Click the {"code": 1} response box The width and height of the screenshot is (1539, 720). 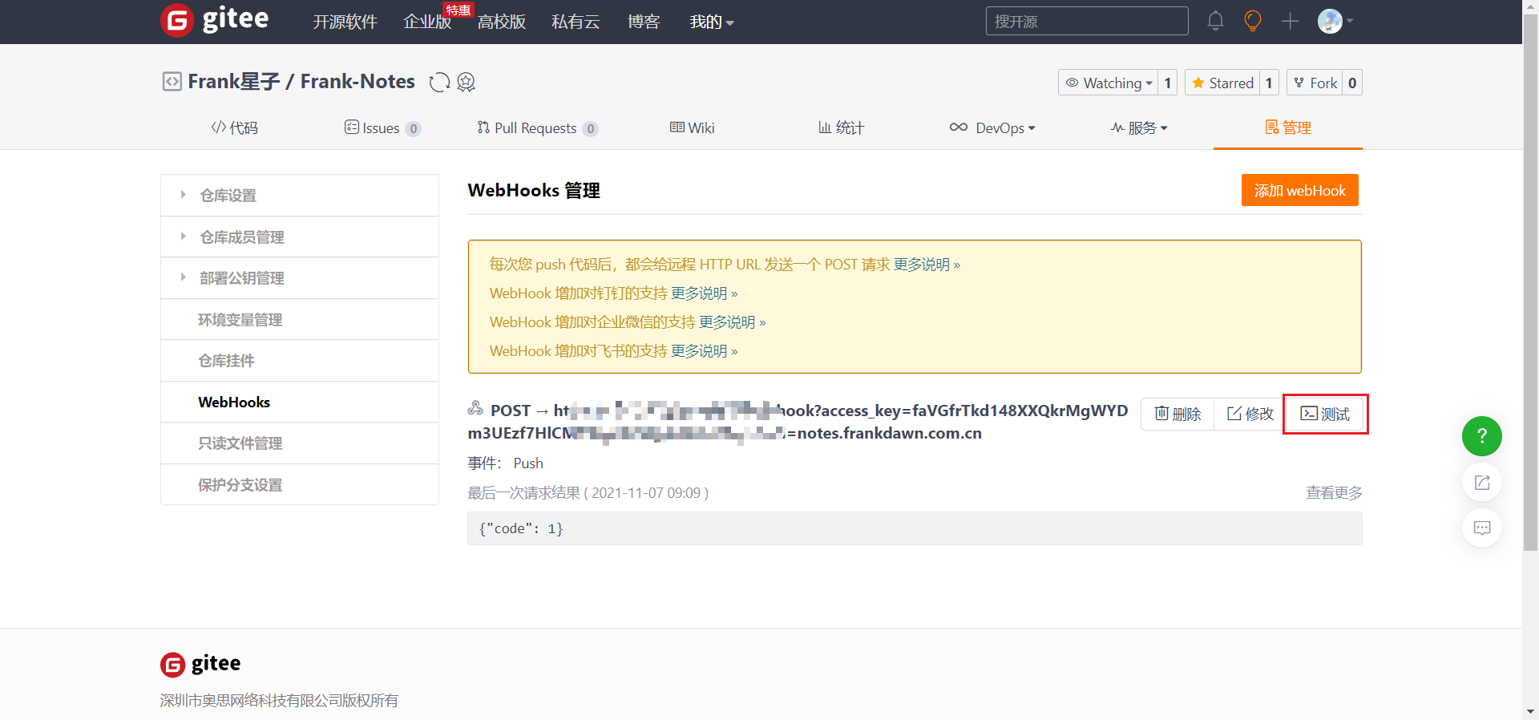point(915,528)
